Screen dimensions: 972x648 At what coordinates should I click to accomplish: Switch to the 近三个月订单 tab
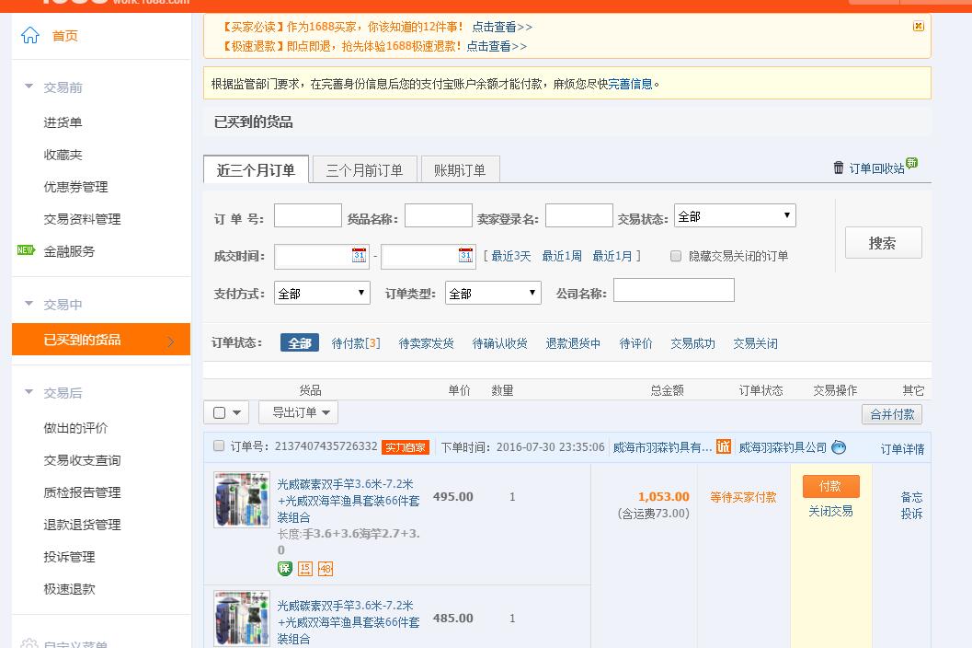click(256, 169)
